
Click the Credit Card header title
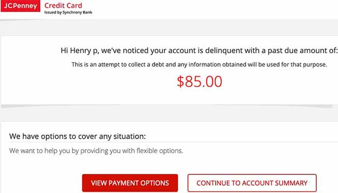click(x=63, y=5)
